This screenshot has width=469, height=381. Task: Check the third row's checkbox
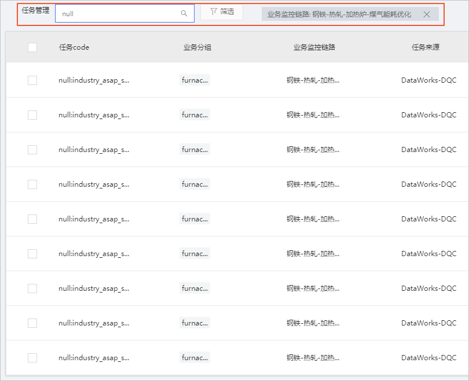coord(32,149)
